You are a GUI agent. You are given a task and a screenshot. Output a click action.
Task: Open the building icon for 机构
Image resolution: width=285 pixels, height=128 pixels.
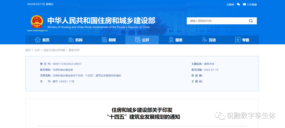[x=71, y=40]
